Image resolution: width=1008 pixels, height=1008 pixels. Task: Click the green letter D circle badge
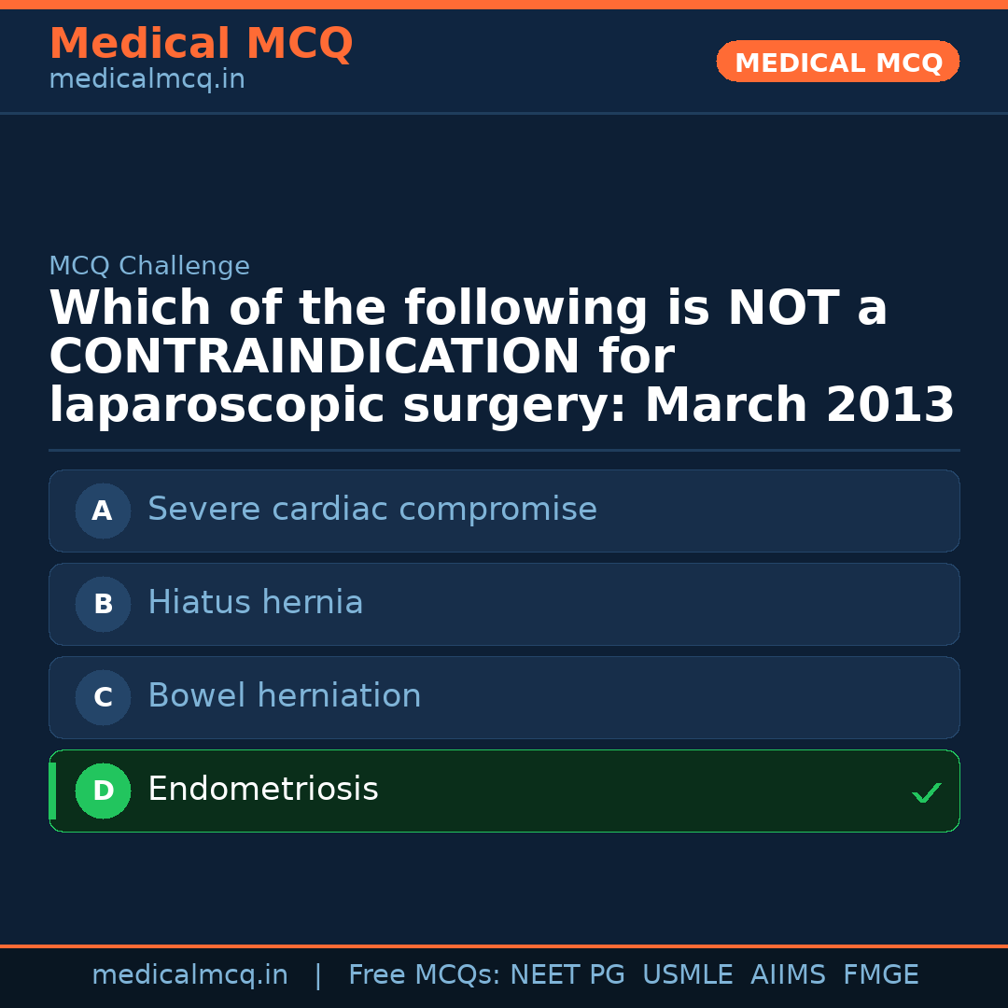[103, 791]
